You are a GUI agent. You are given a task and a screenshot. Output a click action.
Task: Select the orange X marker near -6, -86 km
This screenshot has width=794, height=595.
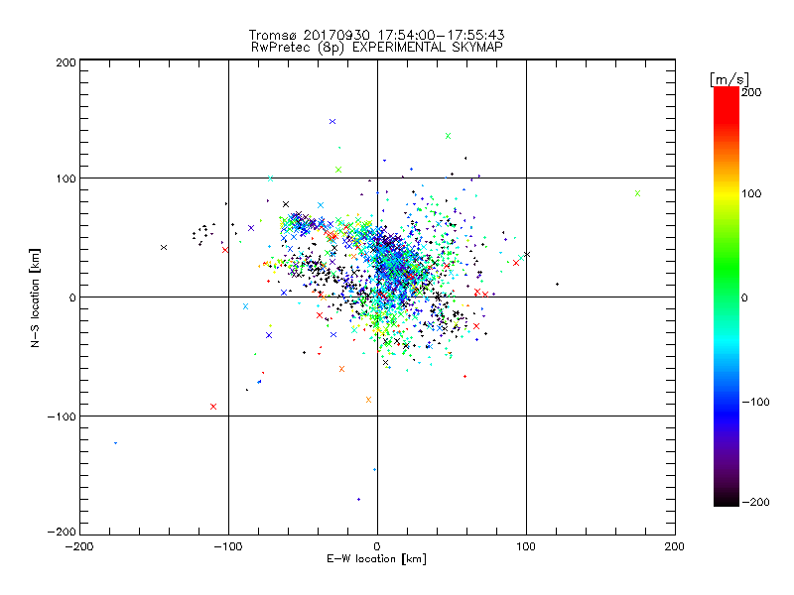point(368,400)
